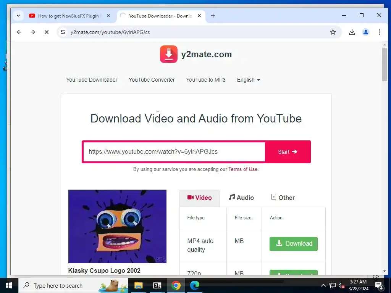Select the YouTube Downloader browser tab
Image resolution: width=391 pixels, height=293 pixels.
[x=160, y=16]
